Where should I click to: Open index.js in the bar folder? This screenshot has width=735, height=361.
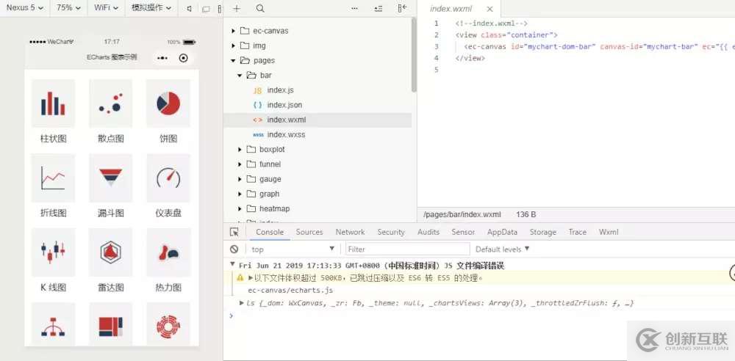click(x=280, y=90)
